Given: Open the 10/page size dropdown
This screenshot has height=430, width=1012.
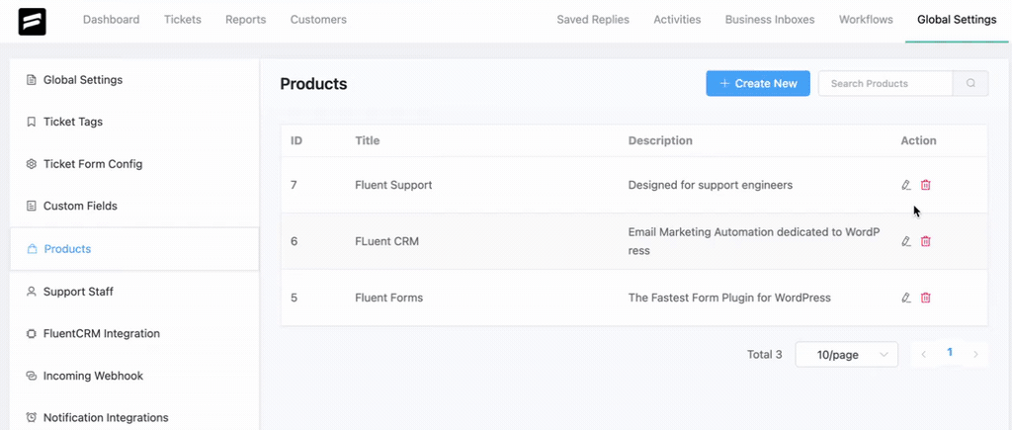Looking at the screenshot, I should 847,355.
